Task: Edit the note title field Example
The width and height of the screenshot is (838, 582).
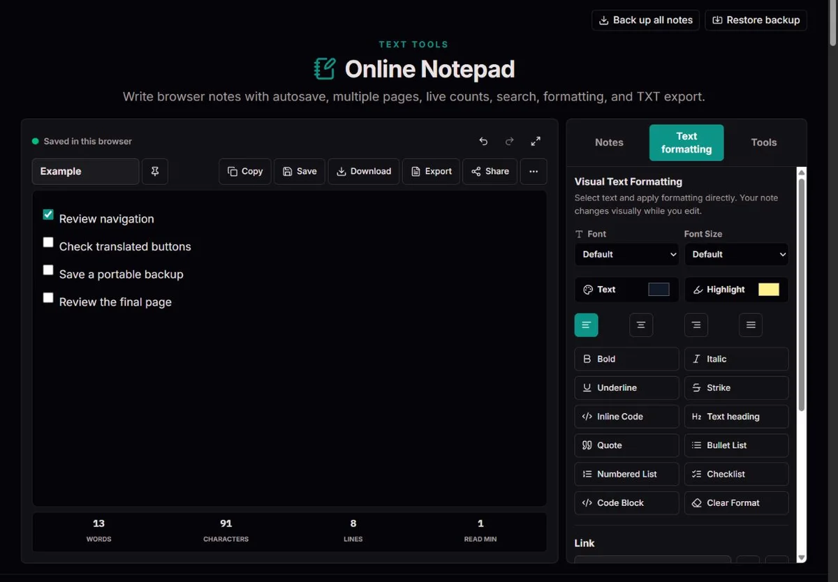Action: tap(85, 171)
